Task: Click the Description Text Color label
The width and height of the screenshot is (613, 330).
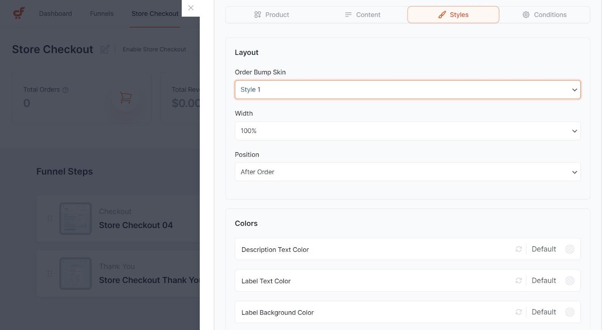Action: [275, 250]
